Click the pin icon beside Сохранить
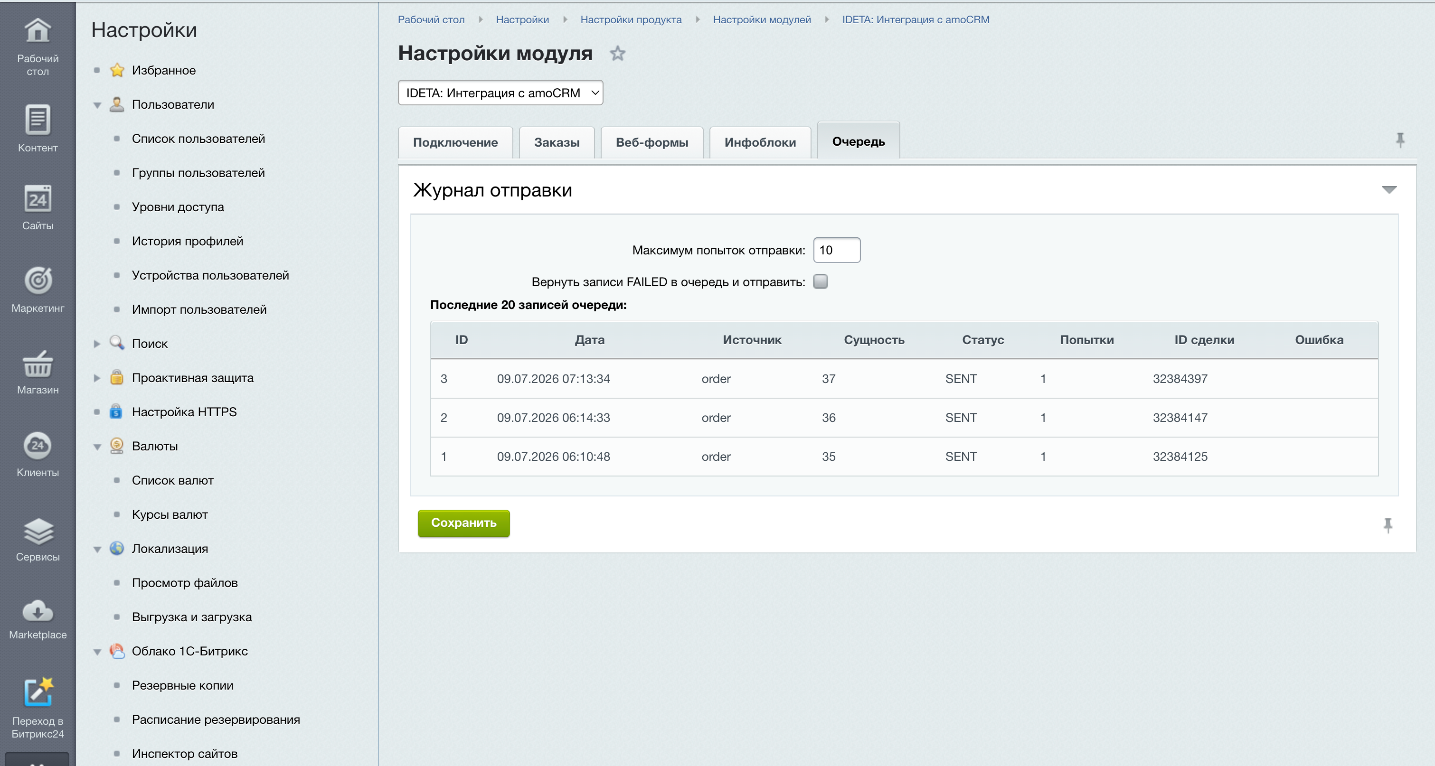 tap(1388, 525)
